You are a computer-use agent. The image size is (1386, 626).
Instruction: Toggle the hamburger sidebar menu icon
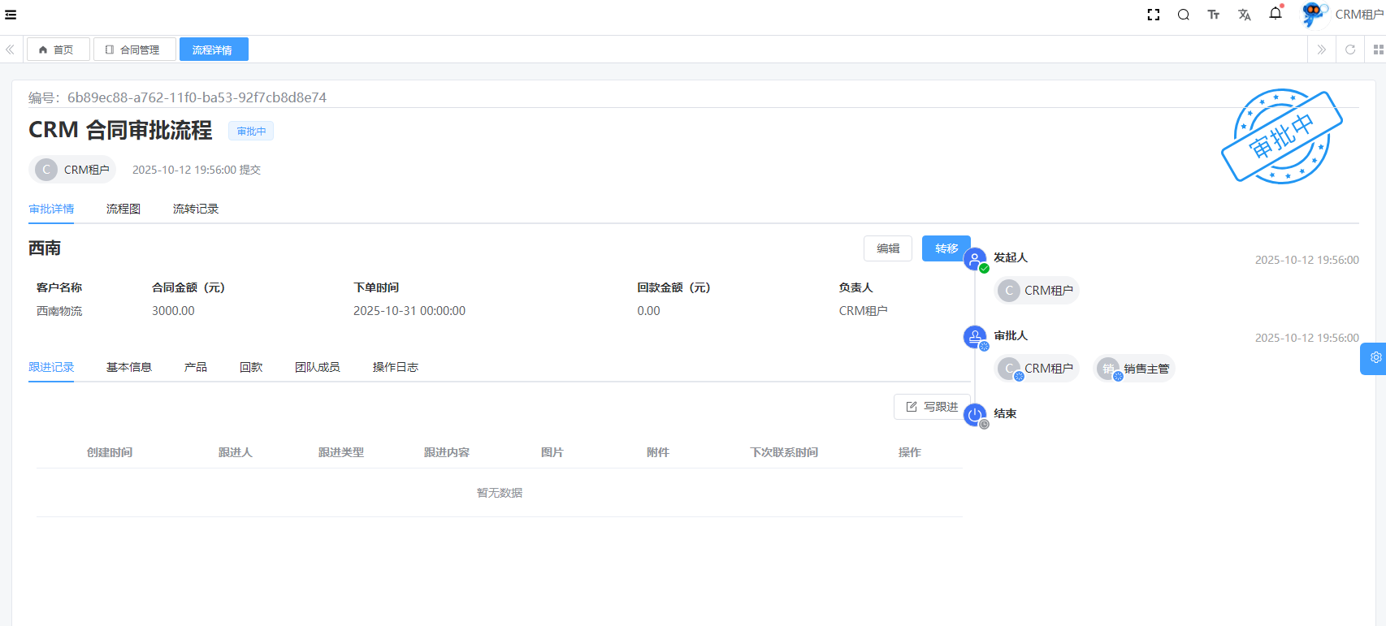[x=11, y=15]
